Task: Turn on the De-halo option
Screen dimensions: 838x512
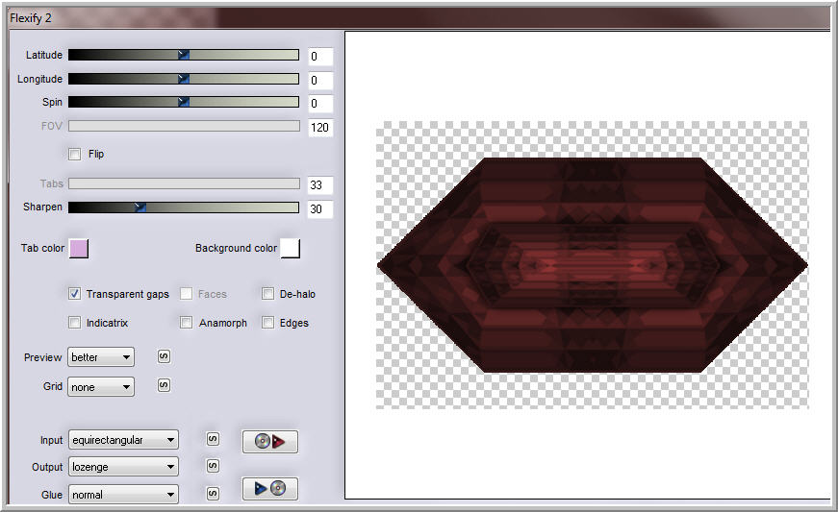Action: pyautogui.click(x=268, y=294)
